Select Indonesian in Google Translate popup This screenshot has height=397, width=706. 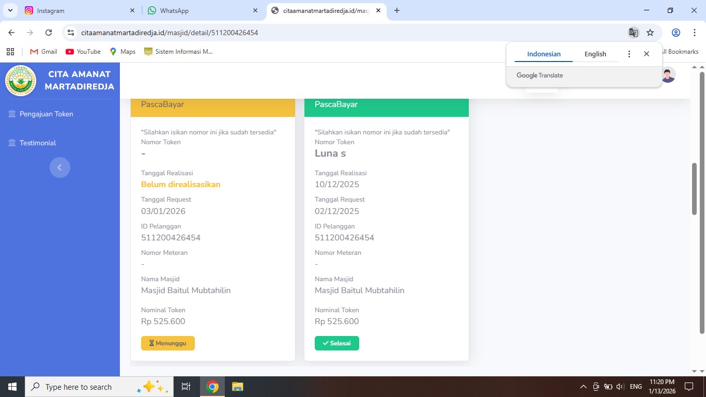(544, 54)
